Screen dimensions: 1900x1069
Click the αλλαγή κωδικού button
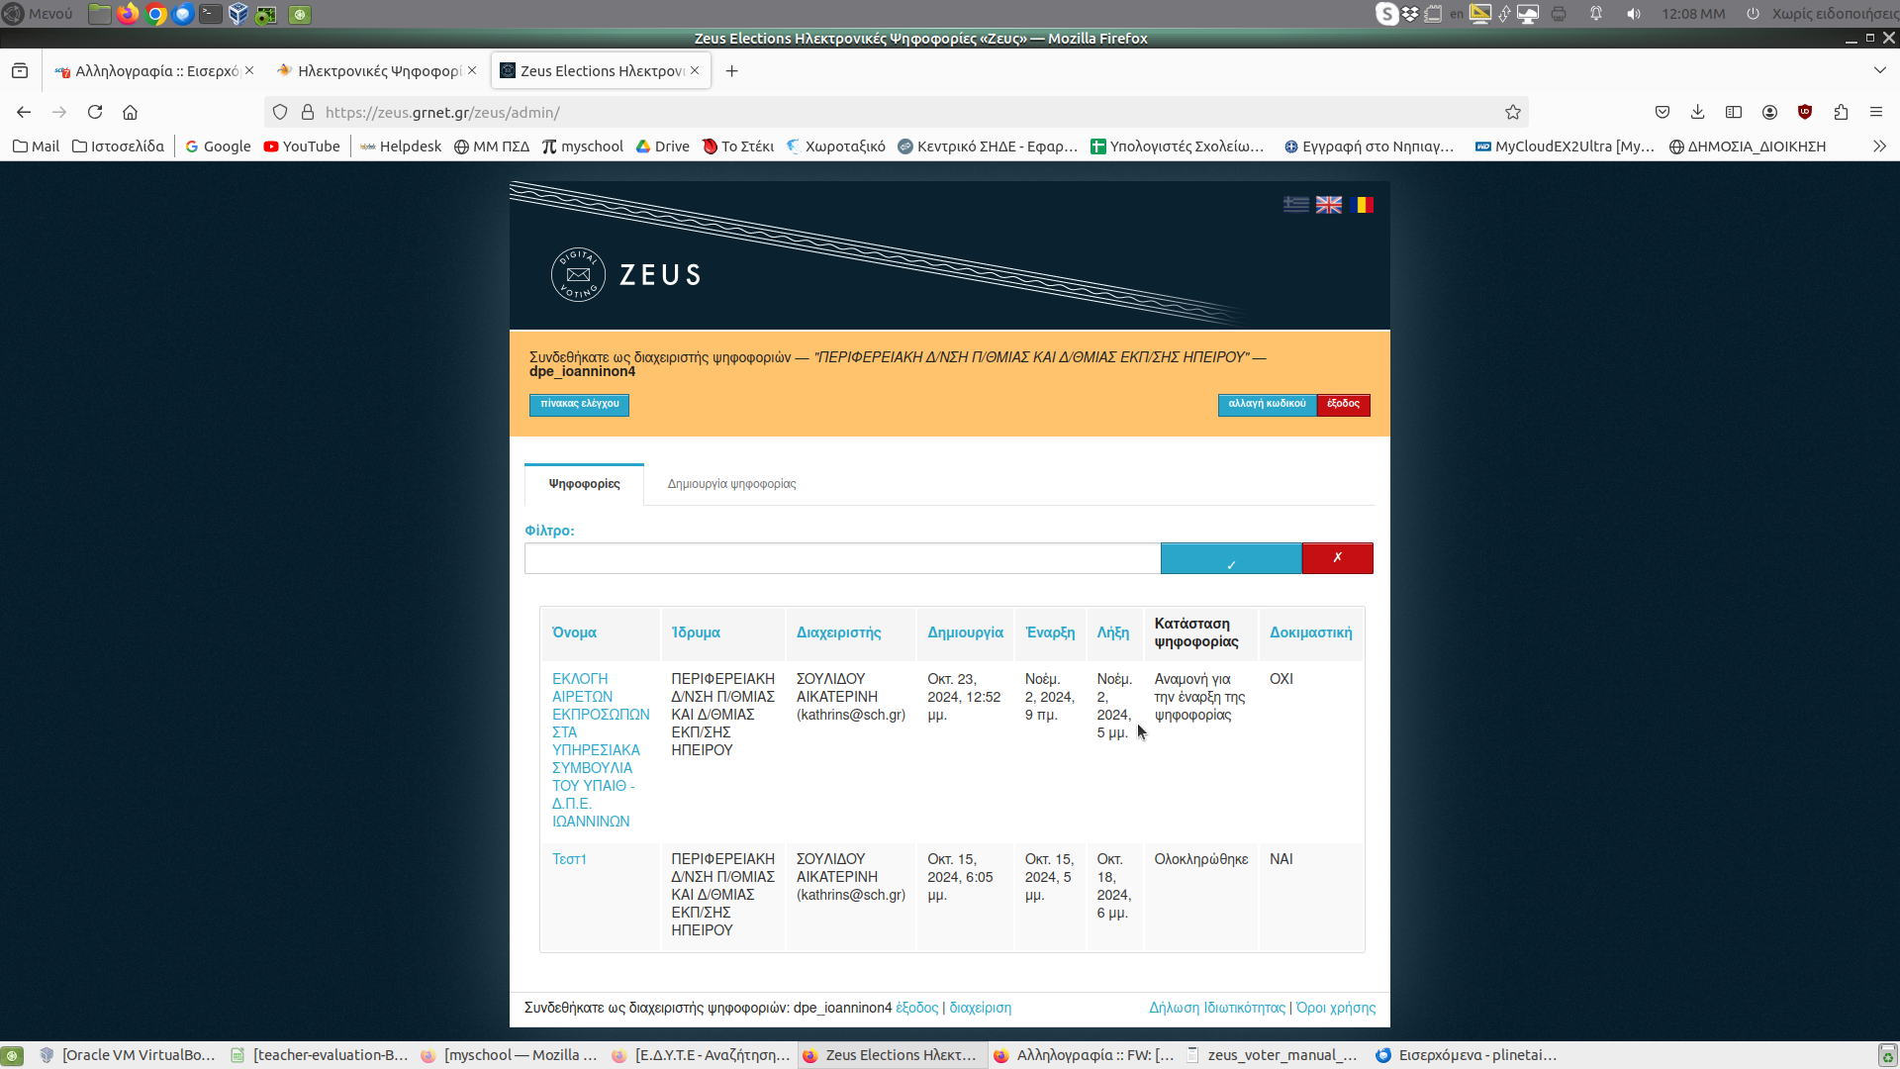point(1266,403)
